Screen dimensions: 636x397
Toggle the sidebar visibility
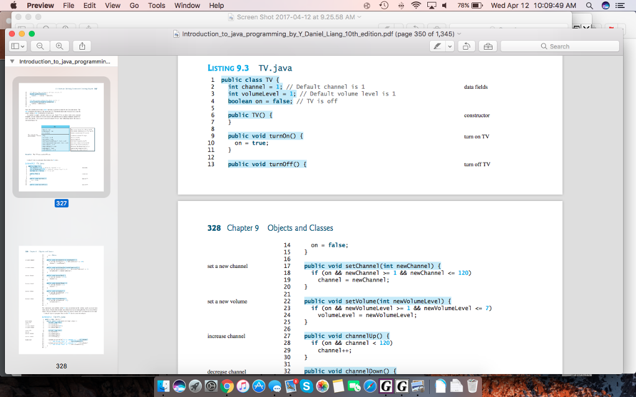coord(14,45)
